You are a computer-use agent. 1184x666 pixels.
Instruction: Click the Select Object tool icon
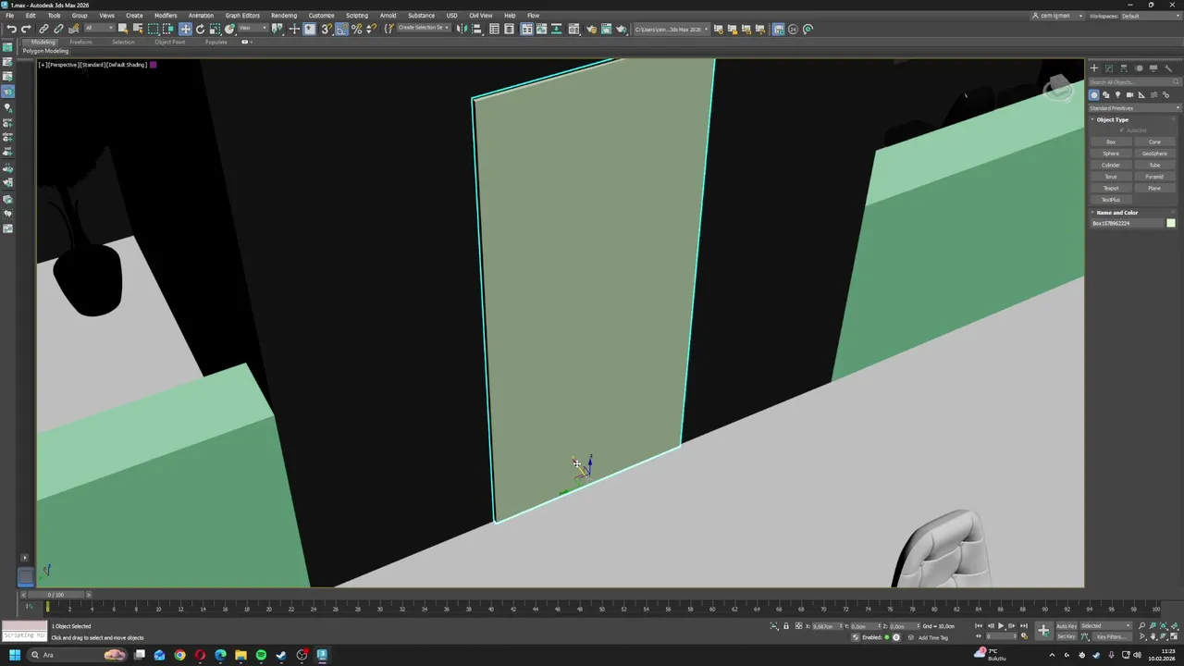(122, 29)
